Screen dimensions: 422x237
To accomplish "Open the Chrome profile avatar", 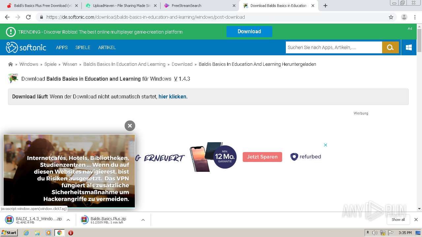I will [x=404, y=17].
